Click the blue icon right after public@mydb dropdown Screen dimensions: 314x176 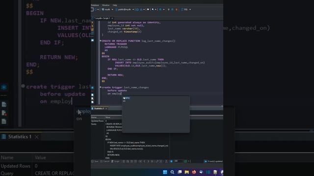coord(137,9)
